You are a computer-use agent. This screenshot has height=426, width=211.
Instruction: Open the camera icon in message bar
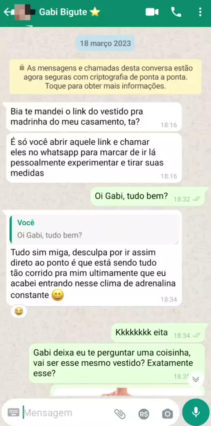pyautogui.click(x=167, y=414)
